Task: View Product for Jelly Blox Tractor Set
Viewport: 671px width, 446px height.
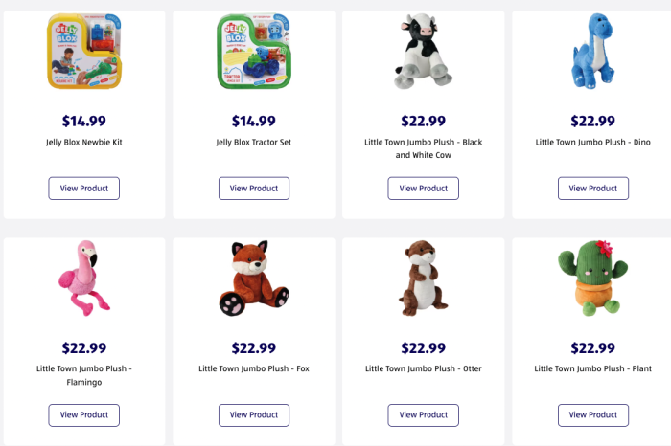Action: pos(254,189)
